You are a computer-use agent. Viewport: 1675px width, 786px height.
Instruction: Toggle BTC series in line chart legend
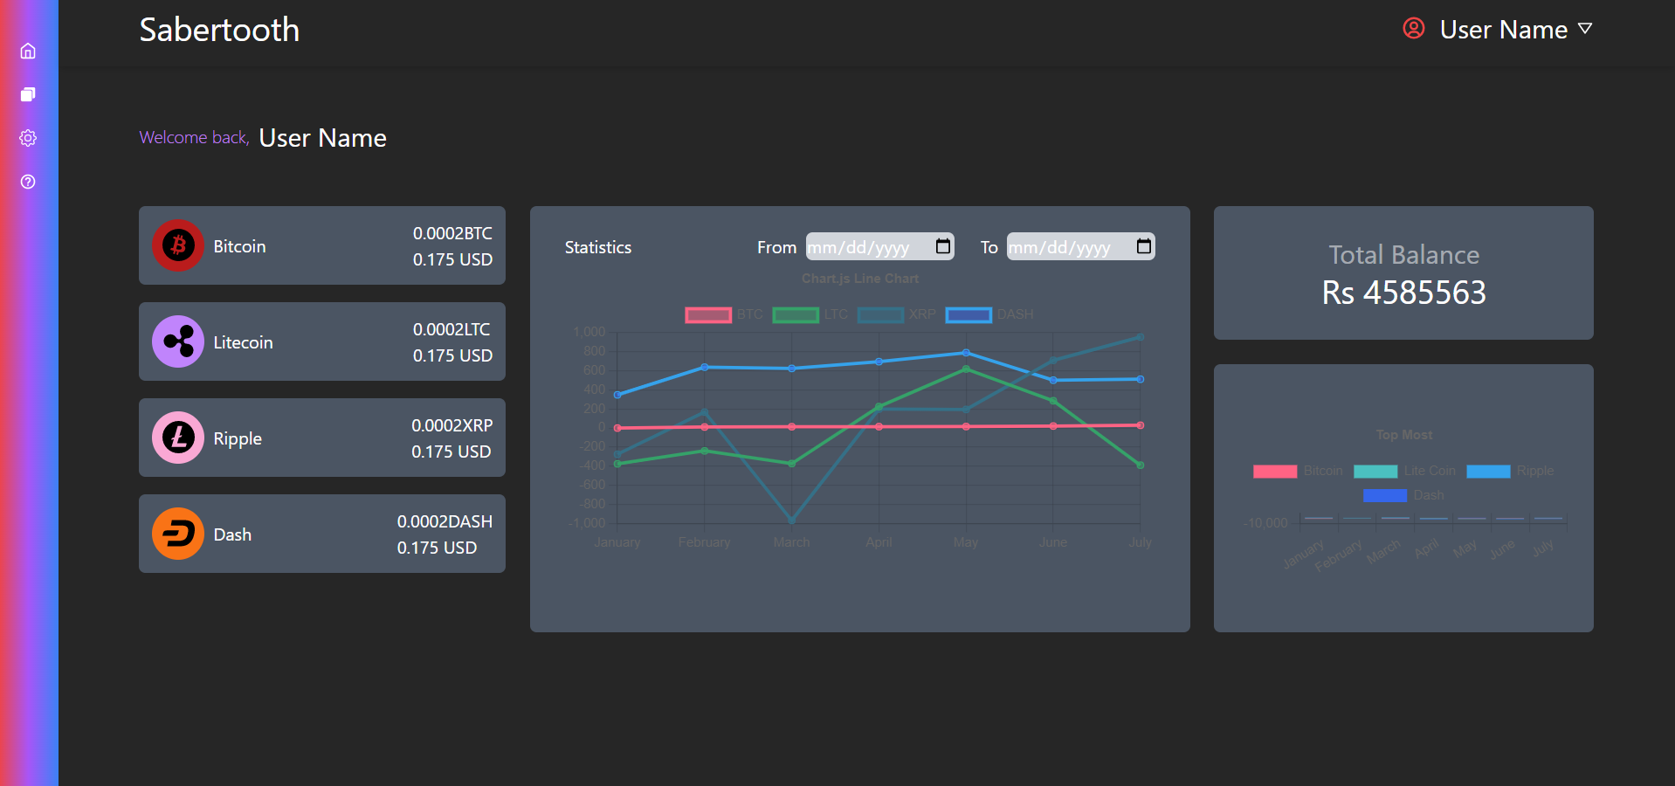(724, 314)
